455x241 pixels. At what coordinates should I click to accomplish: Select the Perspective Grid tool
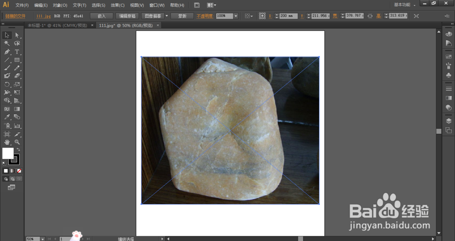(x=17, y=101)
